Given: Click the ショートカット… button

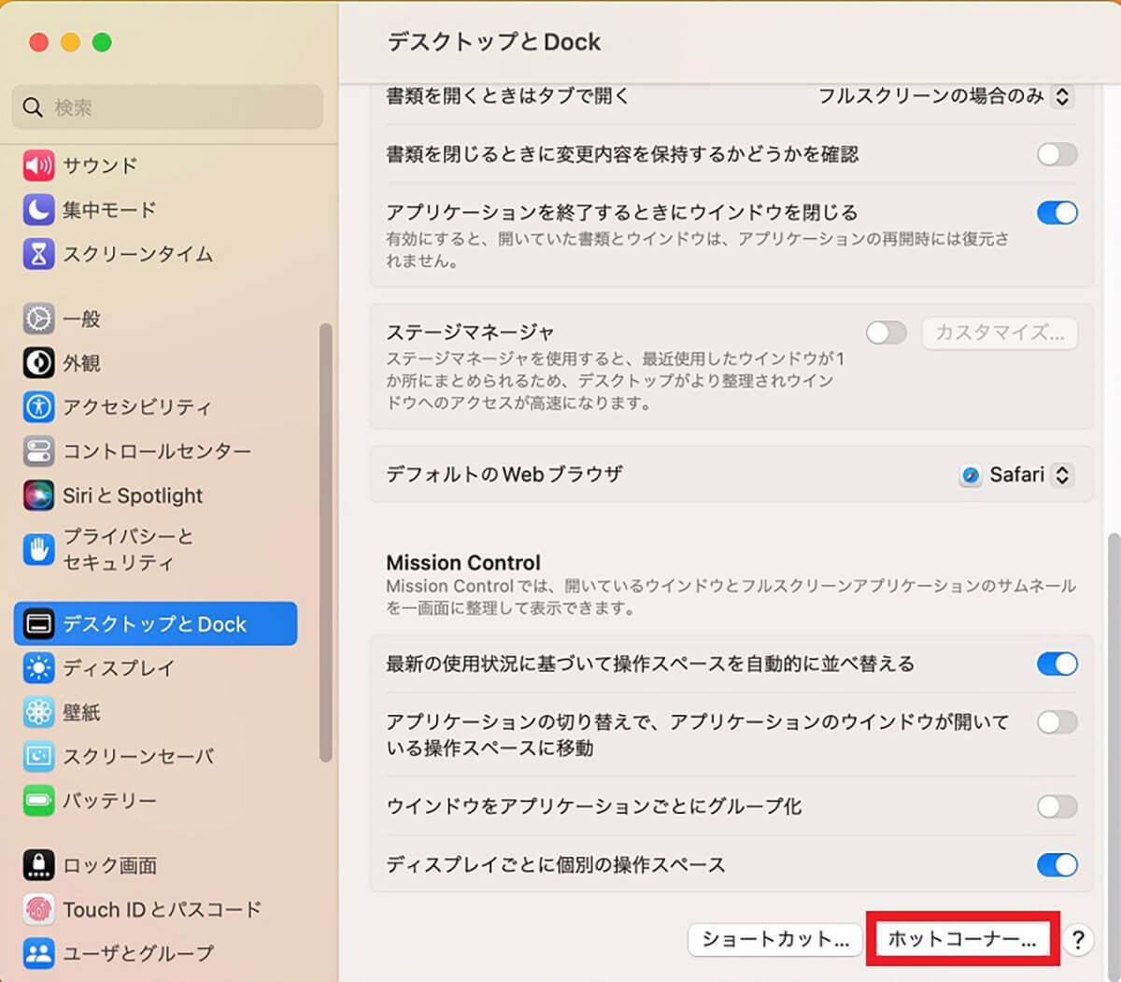Looking at the screenshot, I should click(x=775, y=939).
